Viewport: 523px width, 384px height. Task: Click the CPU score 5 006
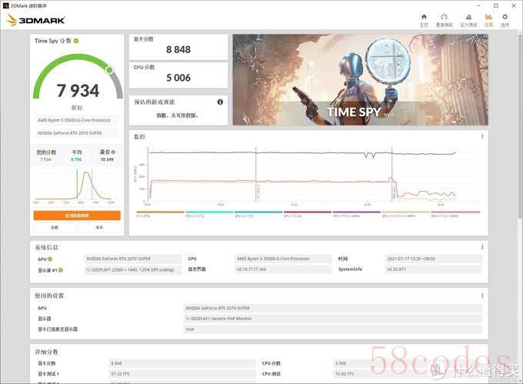pyautogui.click(x=178, y=78)
